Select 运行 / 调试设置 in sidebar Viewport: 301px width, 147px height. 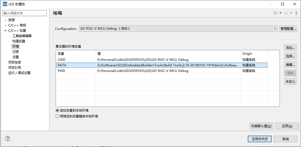[x=19, y=73]
